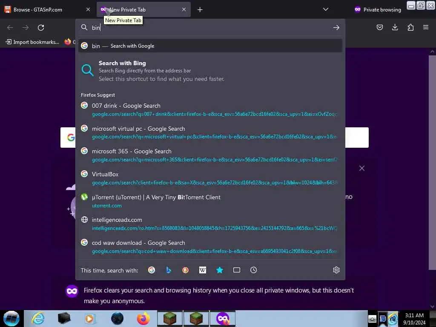The width and height of the screenshot is (436, 327).
Task: Launch Internet Explorer from taskbar
Action: [38, 318]
